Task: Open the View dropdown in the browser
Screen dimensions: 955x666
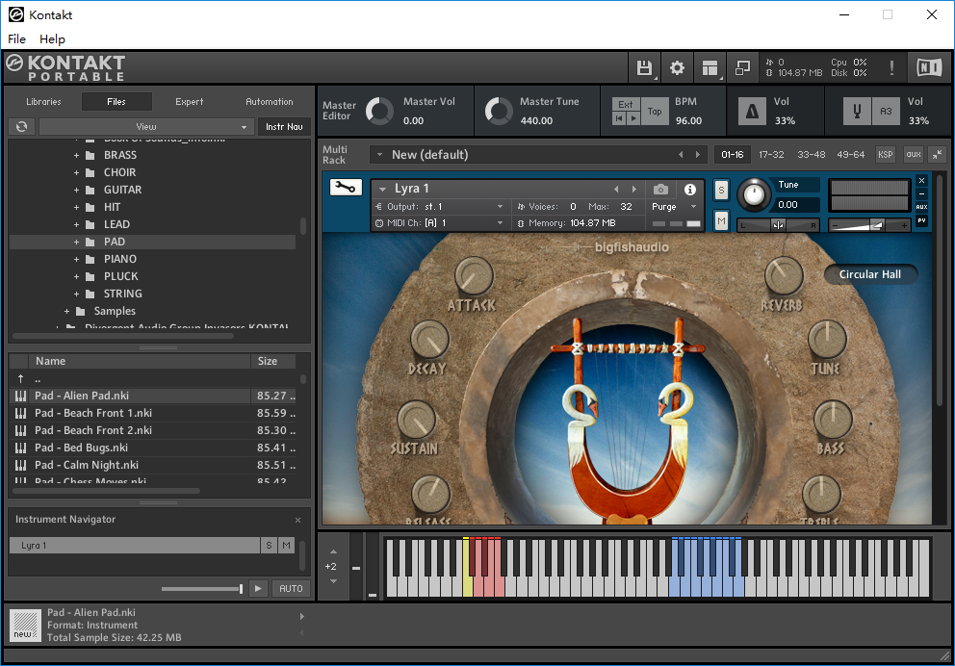Action: tap(145, 127)
